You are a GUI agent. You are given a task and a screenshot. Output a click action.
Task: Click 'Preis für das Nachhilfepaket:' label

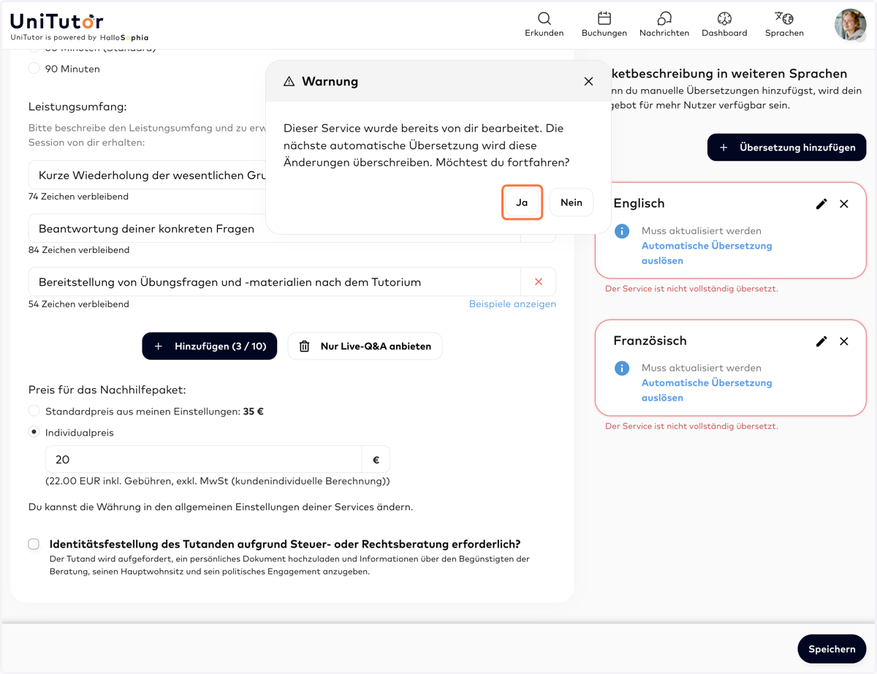(x=107, y=390)
